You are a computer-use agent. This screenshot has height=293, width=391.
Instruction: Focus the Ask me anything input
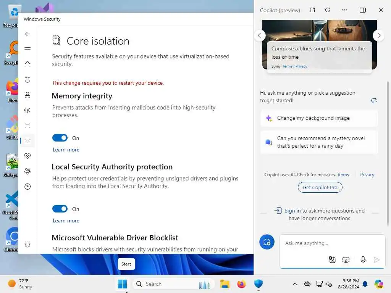tap(332, 243)
